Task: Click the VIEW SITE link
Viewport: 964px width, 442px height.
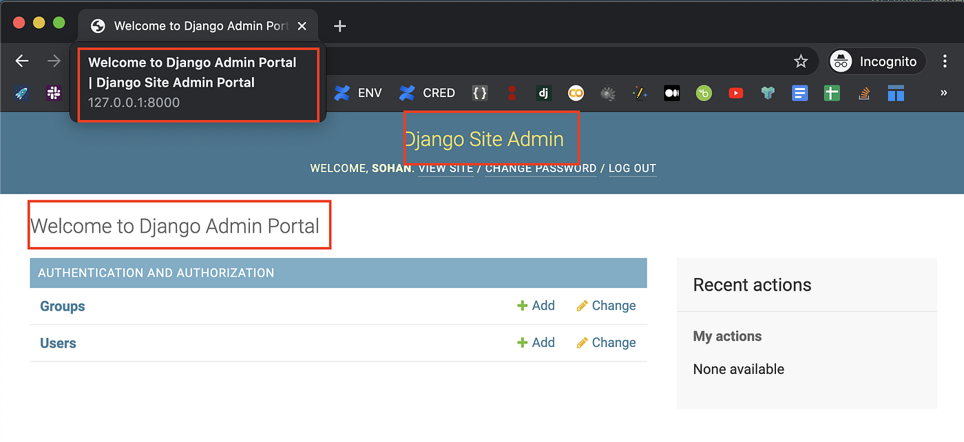Action: (x=445, y=168)
